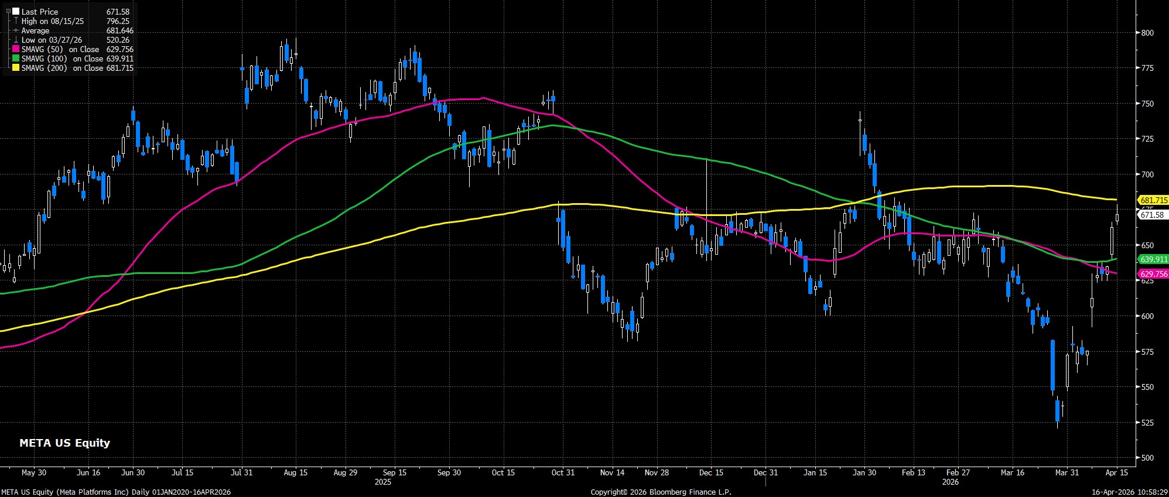Select SMAVG (200) on Close legend entry

62,68
